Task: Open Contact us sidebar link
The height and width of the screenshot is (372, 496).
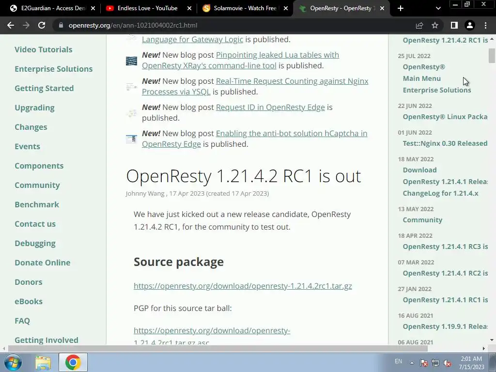Action: (x=35, y=224)
